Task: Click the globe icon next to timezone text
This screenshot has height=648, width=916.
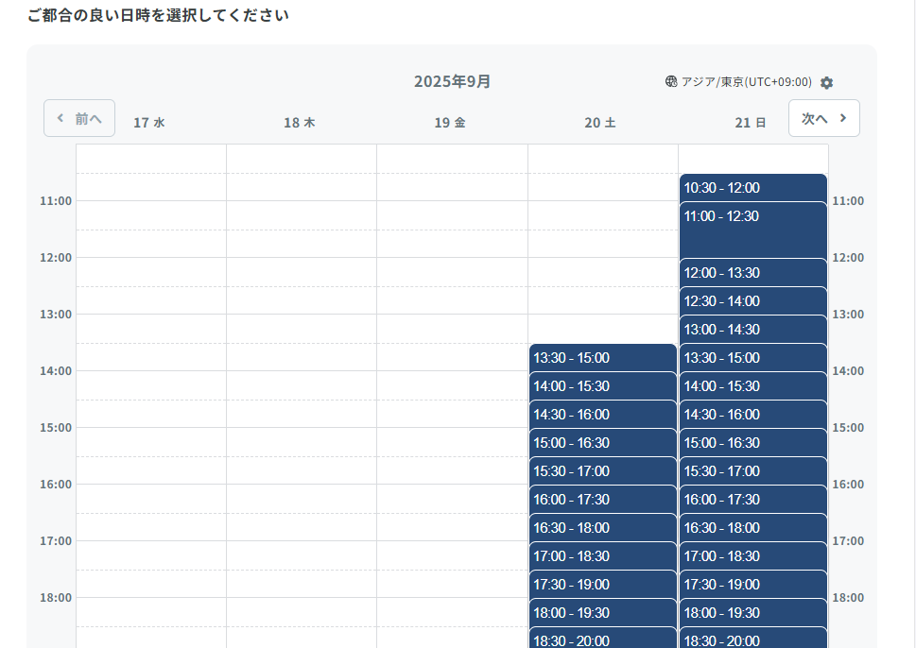Action: click(x=670, y=82)
